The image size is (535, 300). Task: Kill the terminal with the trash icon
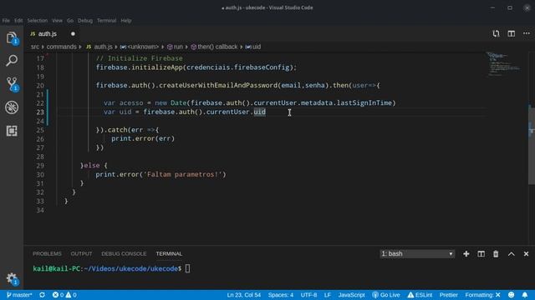(x=496, y=253)
